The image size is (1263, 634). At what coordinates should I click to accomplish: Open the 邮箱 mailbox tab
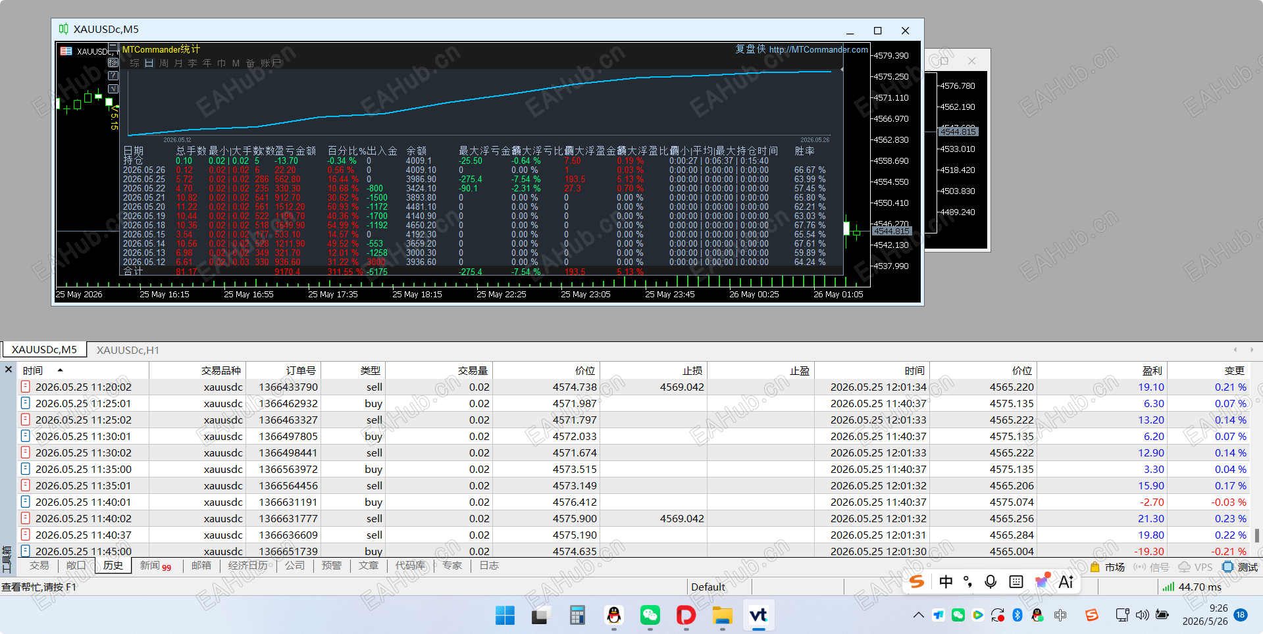(x=201, y=566)
